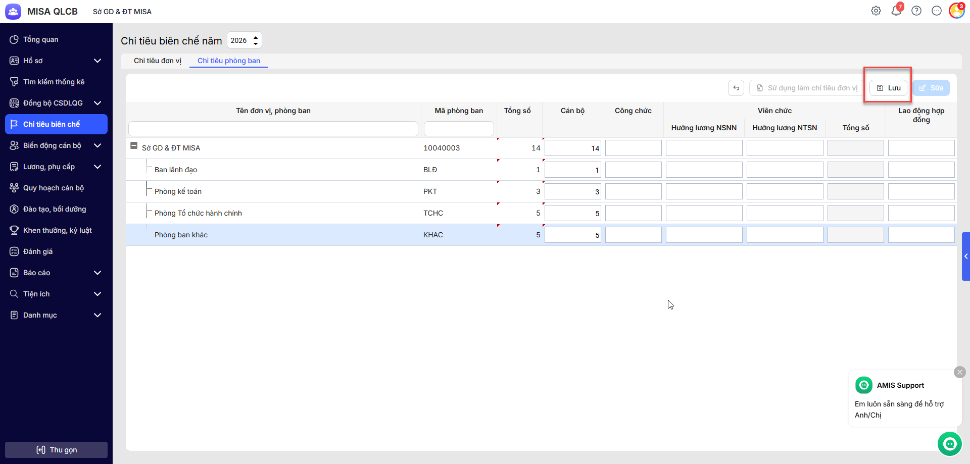Open the notifications bell
Screen dimensions: 970x464
(896, 11)
